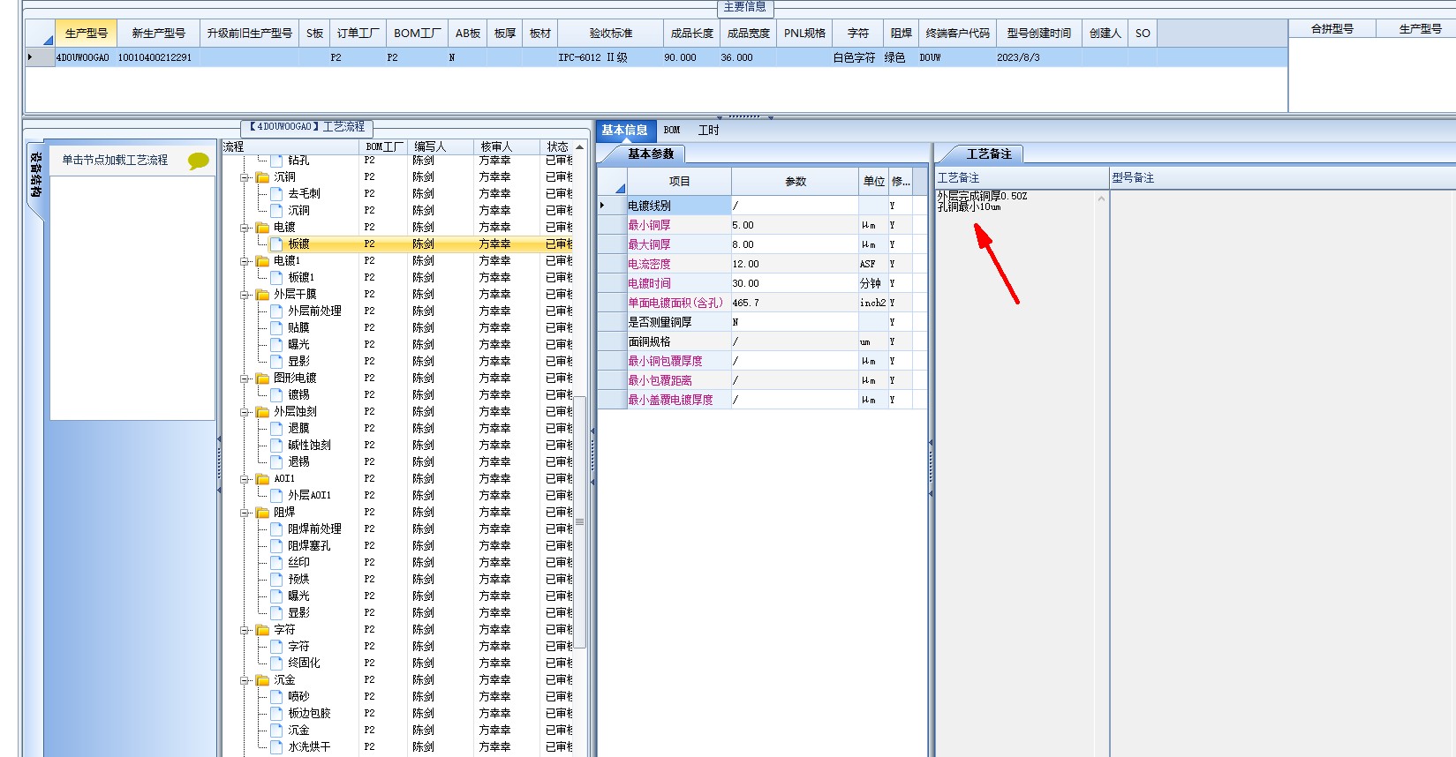
Task: Collapse the 电镀1 tree node
Action: click(x=245, y=261)
